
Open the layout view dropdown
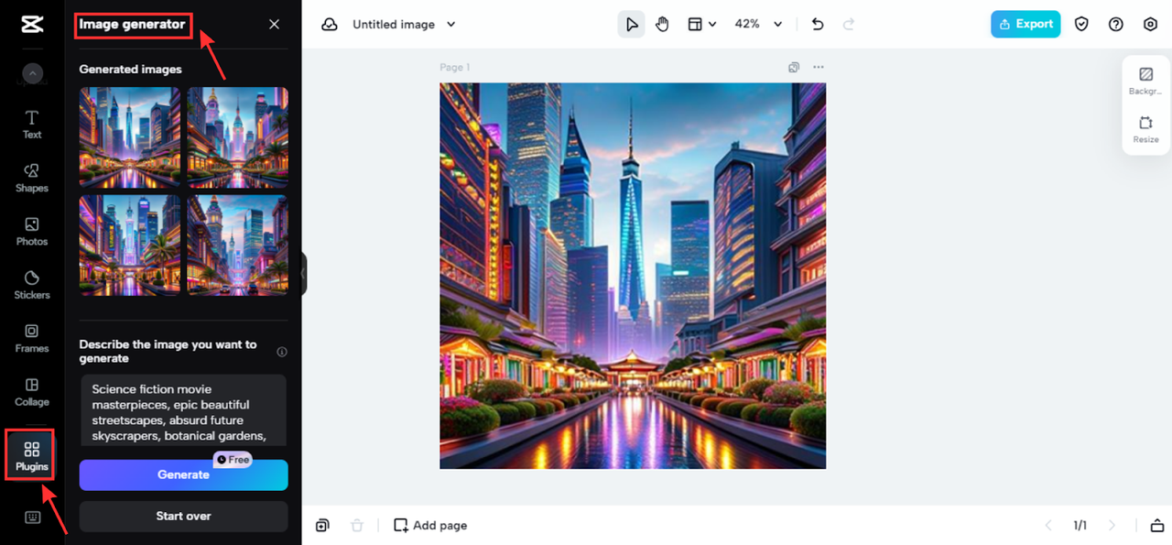tap(702, 25)
